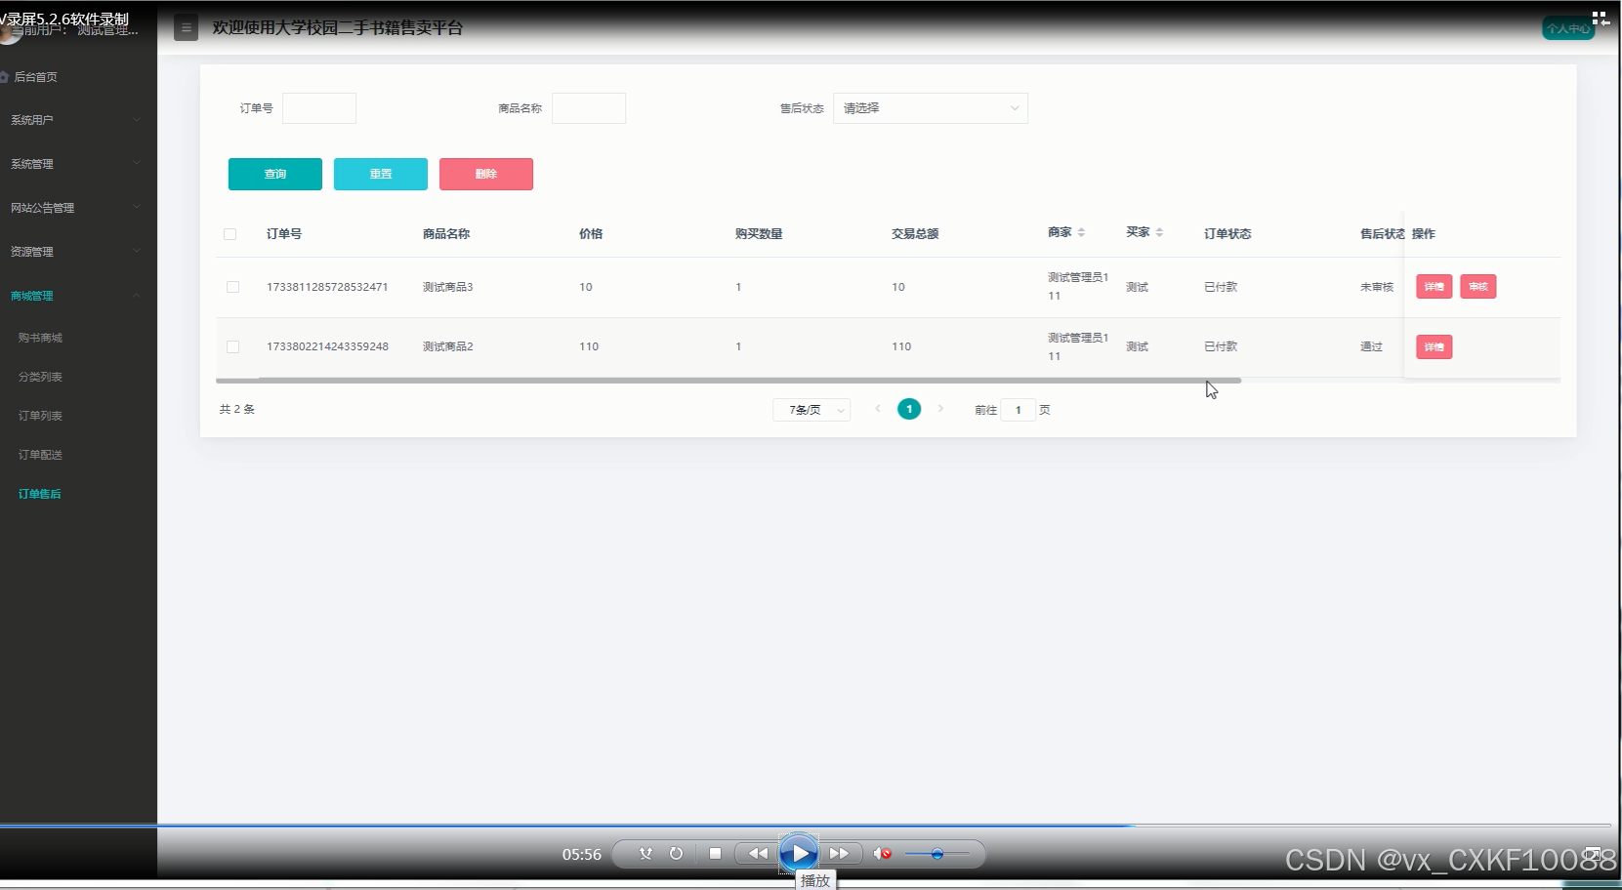The width and height of the screenshot is (1622, 890).
Task: Click the 未审核 after-sale status cell
Action: coord(1377,287)
